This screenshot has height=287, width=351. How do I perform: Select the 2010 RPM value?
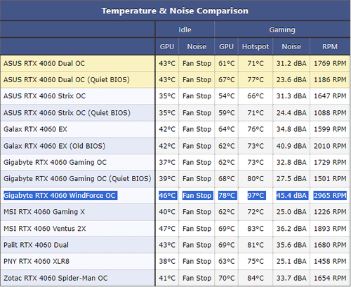tap(330, 146)
